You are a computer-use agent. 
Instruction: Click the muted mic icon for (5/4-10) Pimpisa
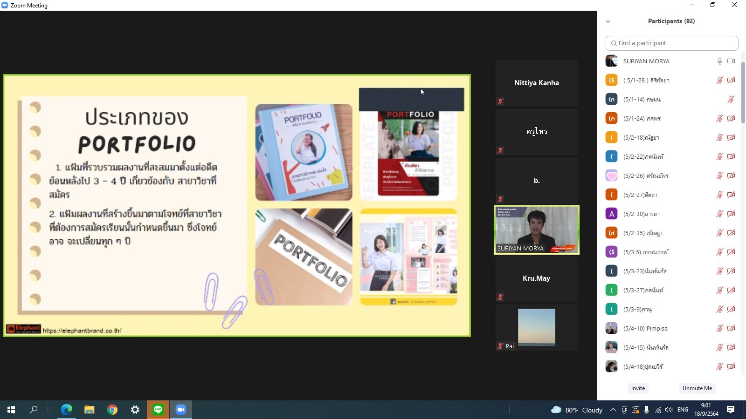[720, 328]
